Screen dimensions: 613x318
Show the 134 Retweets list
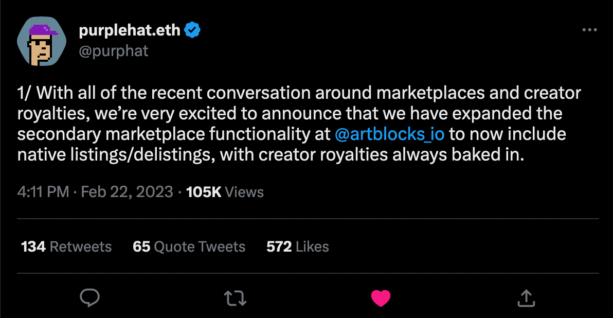click(x=66, y=246)
